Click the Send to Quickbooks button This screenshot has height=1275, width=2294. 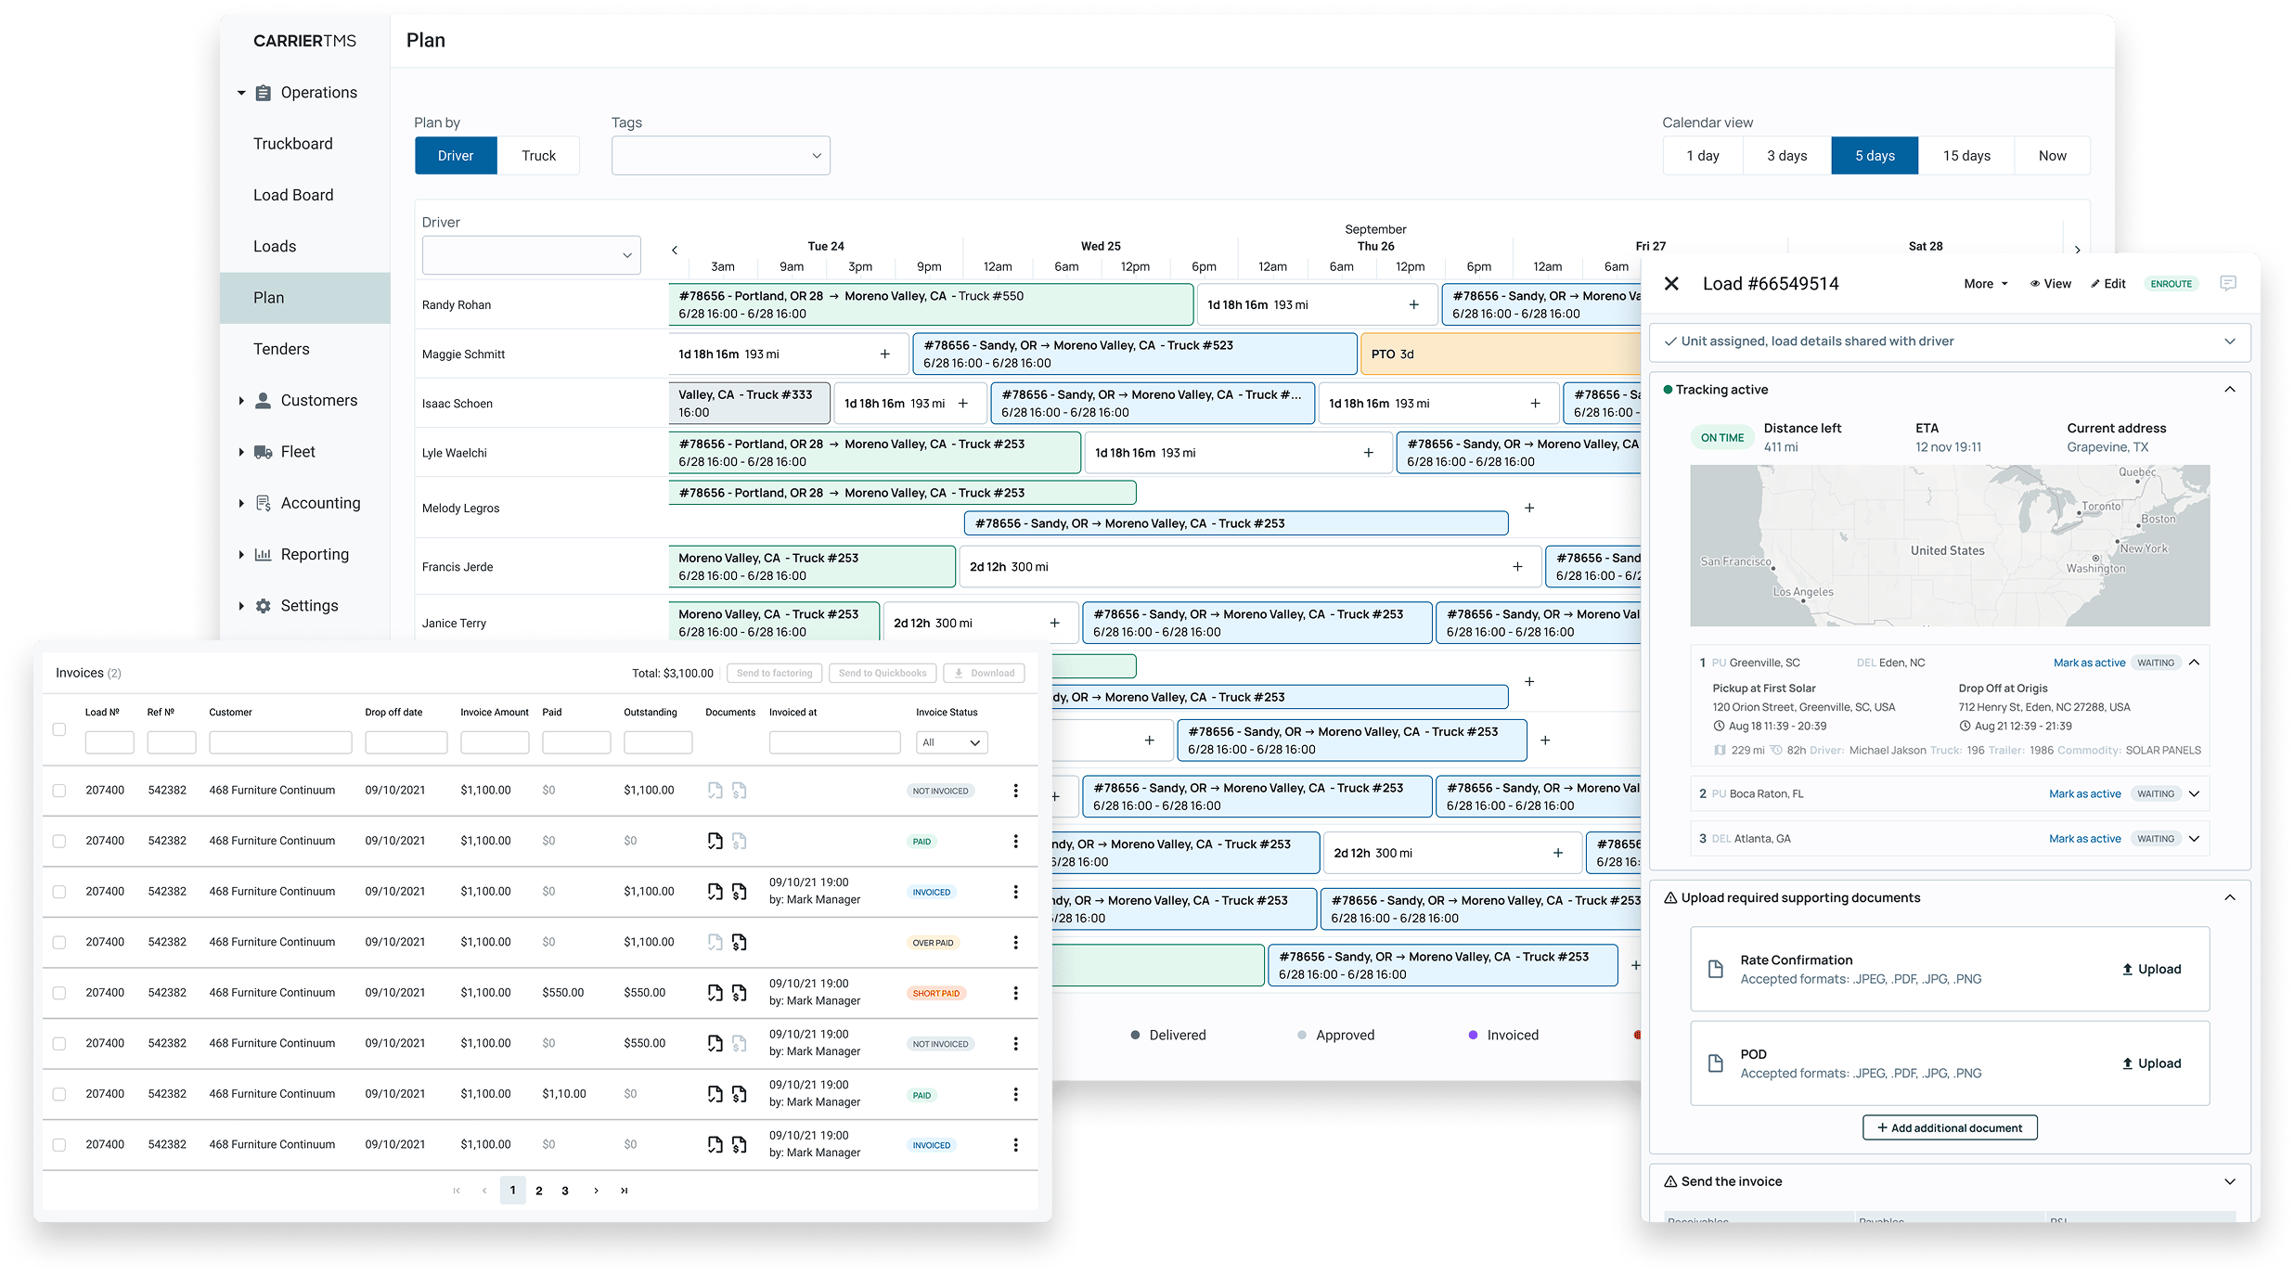click(x=882, y=672)
